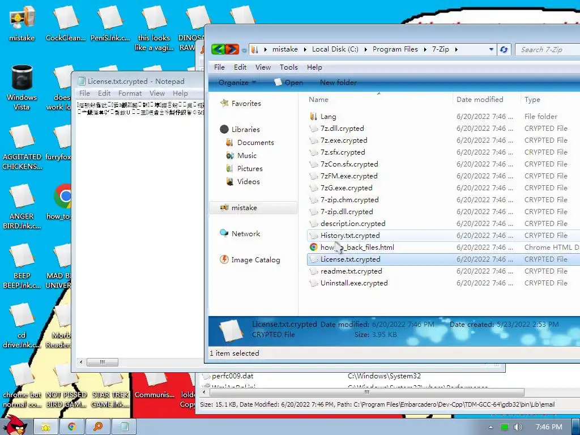Open the Edit menu in Explorer
Screen dimensions: 580x435
(240, 67)
